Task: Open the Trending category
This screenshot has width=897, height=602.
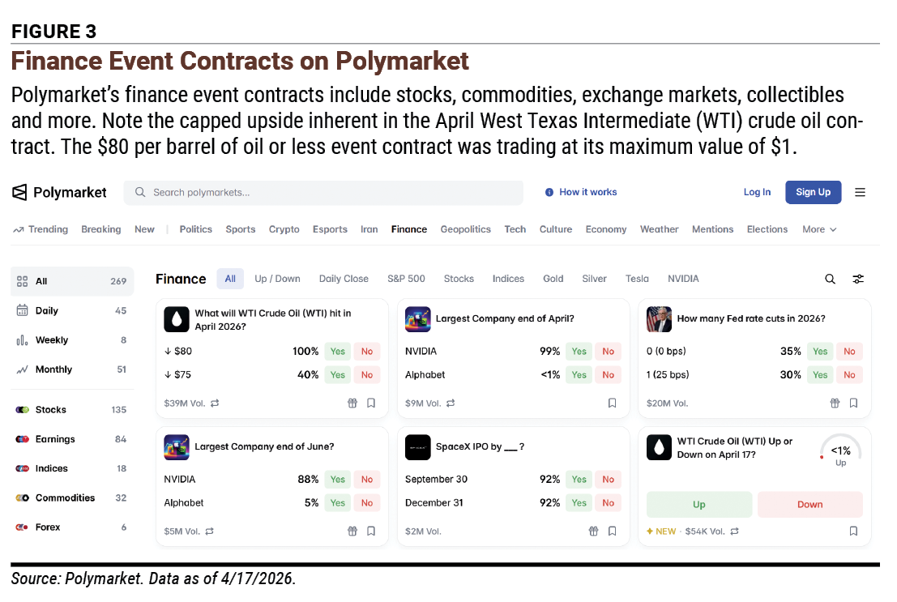Action: pyautogui.click(x=41, y=229)
